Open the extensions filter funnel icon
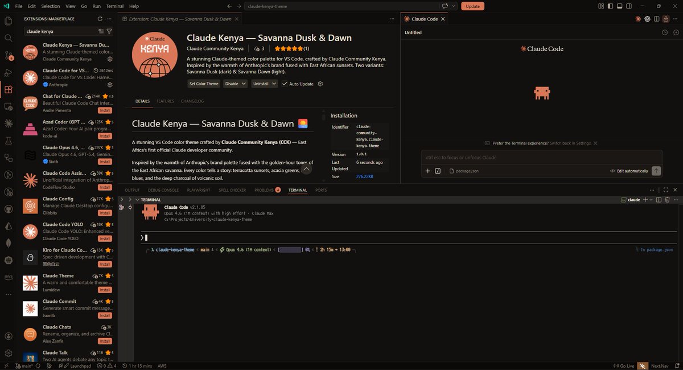The width and height of the screenshot is (683, 370). (109, 31)
